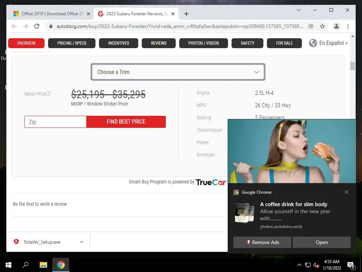The width and height of the screenshot is (362, 272).
Task: Click Be the first to write a review
Action: 40,204
